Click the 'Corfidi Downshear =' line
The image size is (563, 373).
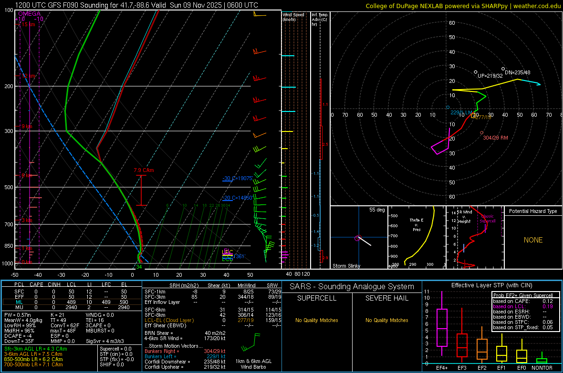tap(185, 362)
